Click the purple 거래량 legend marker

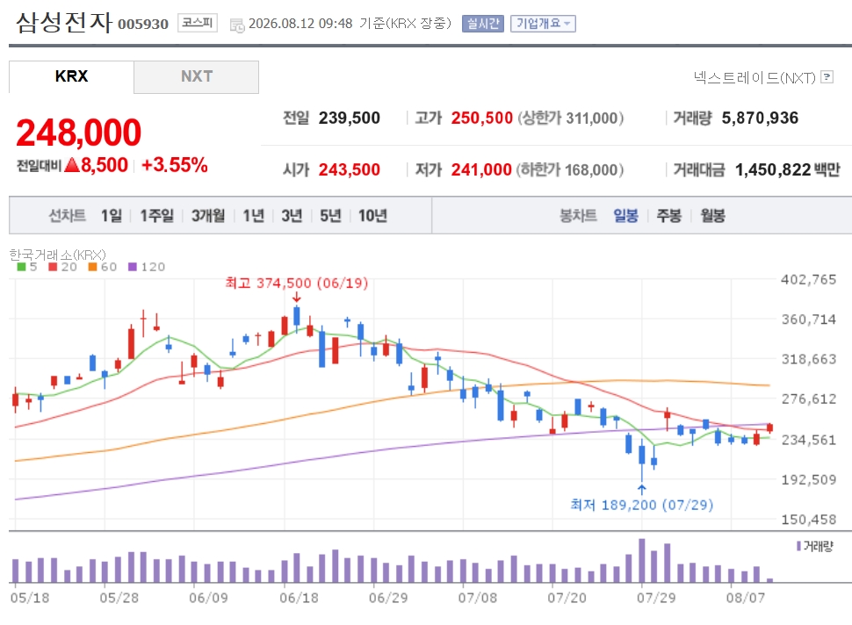[x=798, y=546]
